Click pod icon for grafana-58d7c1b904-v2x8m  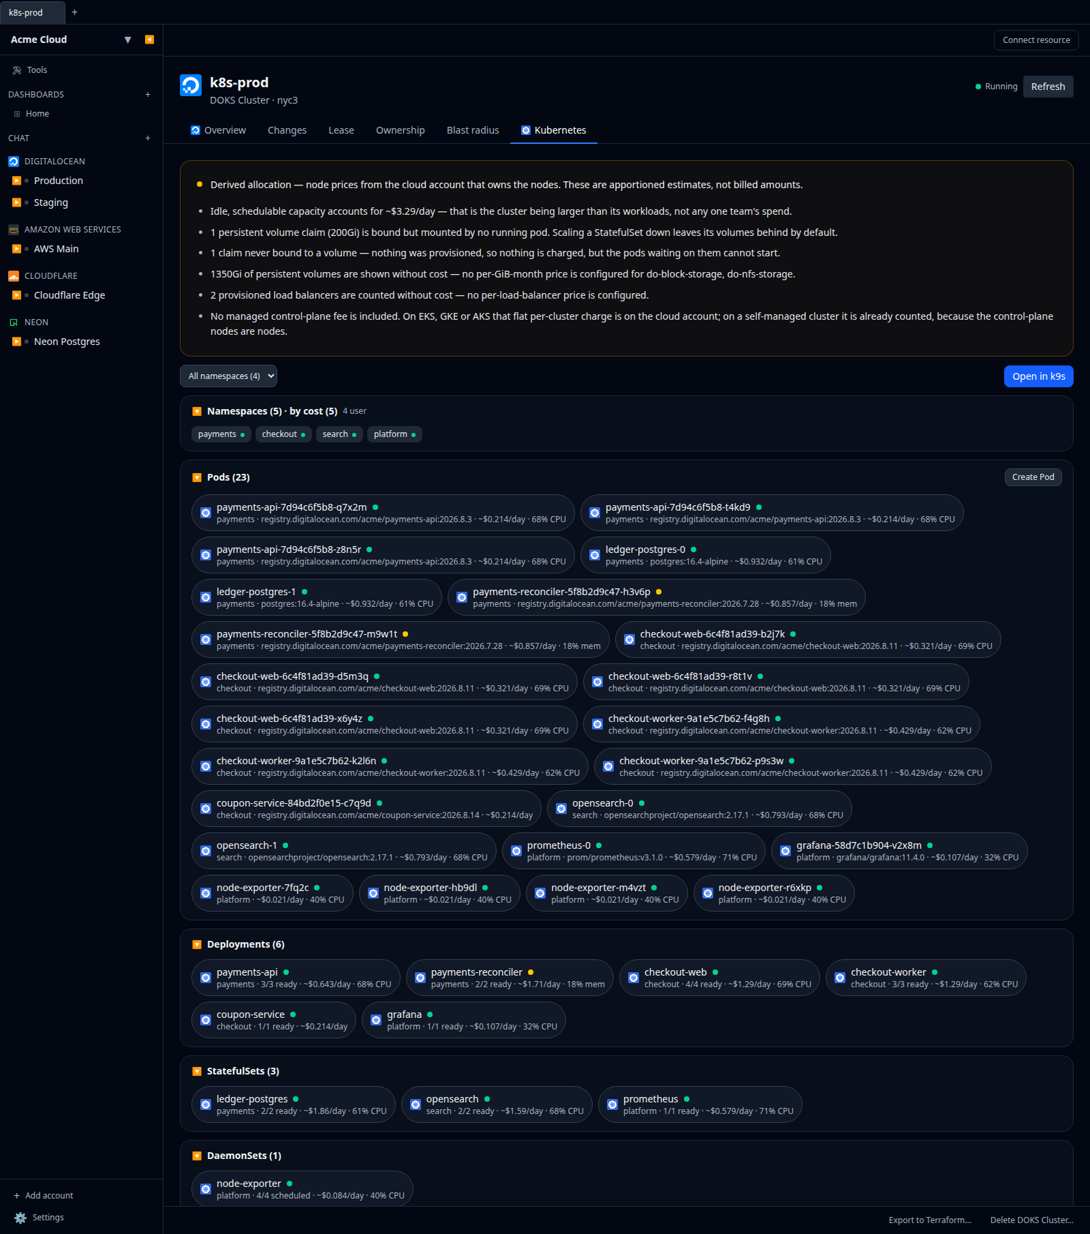(785, 851)
